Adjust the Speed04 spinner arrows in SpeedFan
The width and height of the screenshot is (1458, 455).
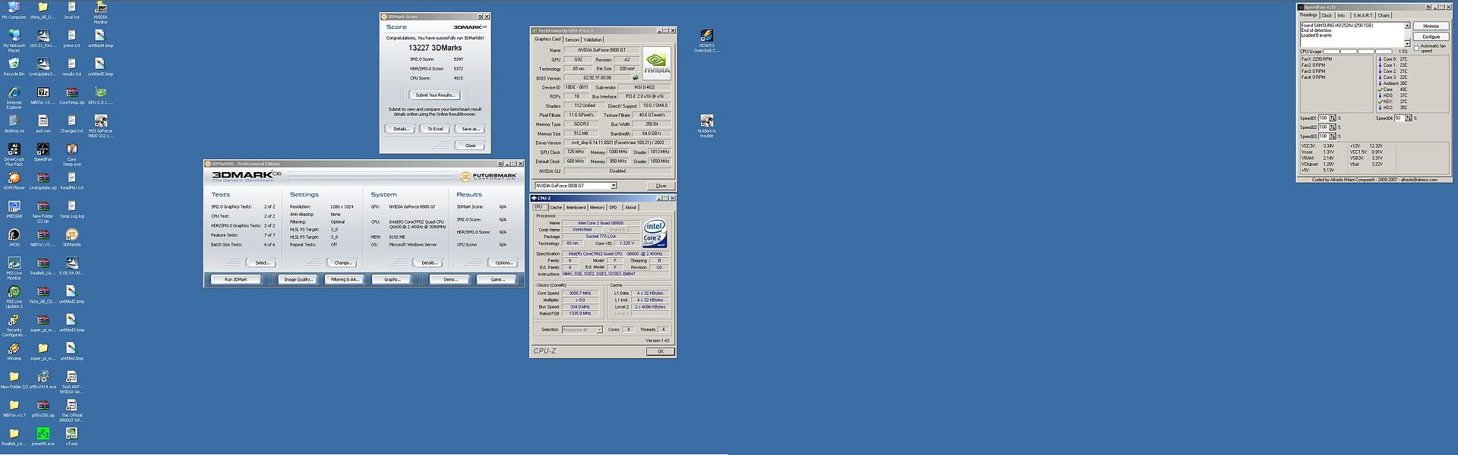click(1408, 118)
